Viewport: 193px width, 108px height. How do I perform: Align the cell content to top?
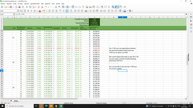[60, 11]
